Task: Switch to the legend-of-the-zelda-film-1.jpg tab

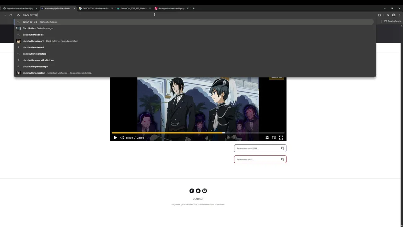Action: click(x=20, y=9)
